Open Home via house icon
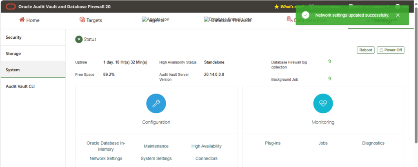Viewport: 418px width, 167px height. (22, 20)
